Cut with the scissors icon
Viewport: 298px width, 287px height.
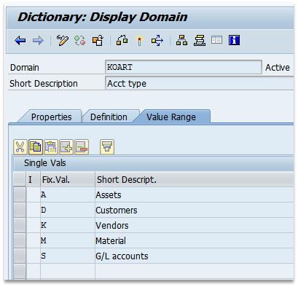[20, 147]
